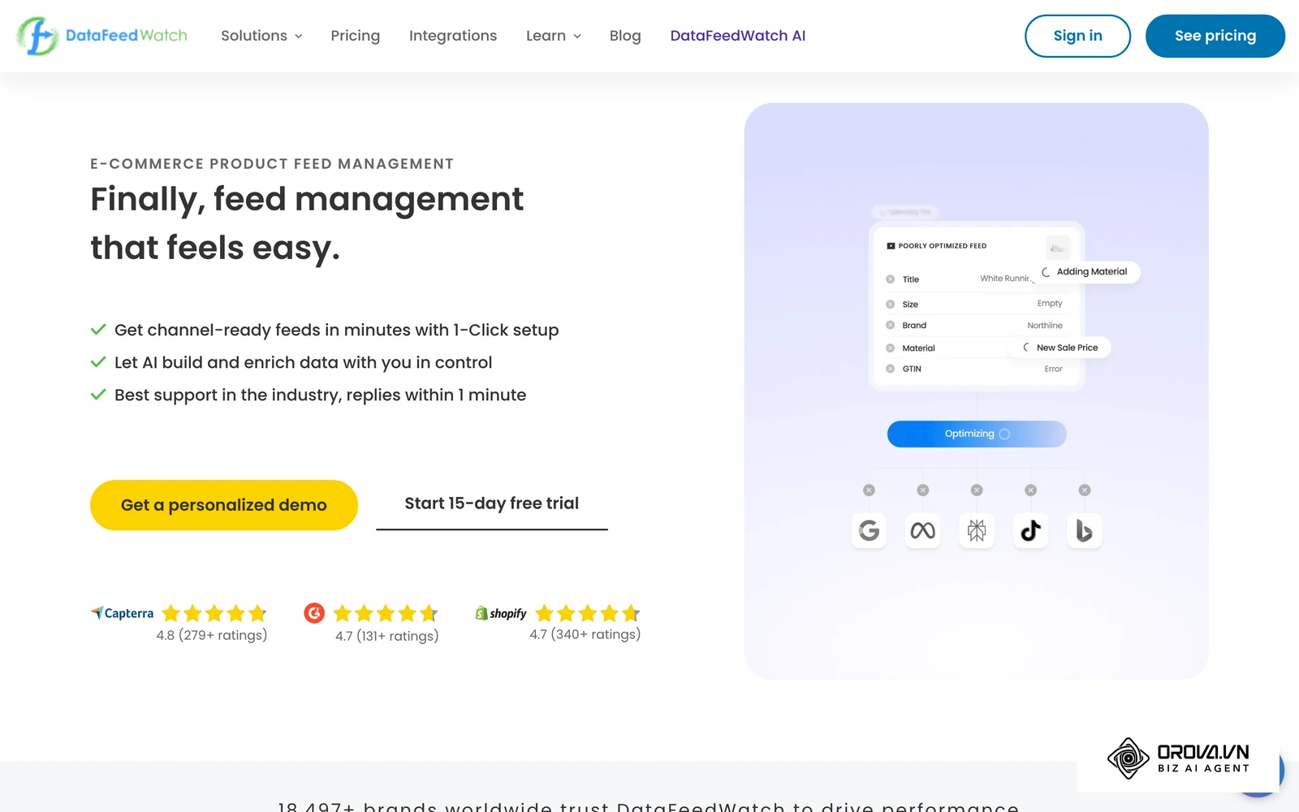Expand the Learn dropdown menu
Image resolution: width=1299 pixels, height=812 pixels.
tap(554, 36)
